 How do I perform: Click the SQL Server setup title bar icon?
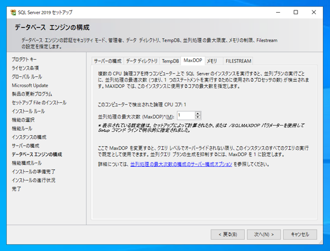[13, 13]
